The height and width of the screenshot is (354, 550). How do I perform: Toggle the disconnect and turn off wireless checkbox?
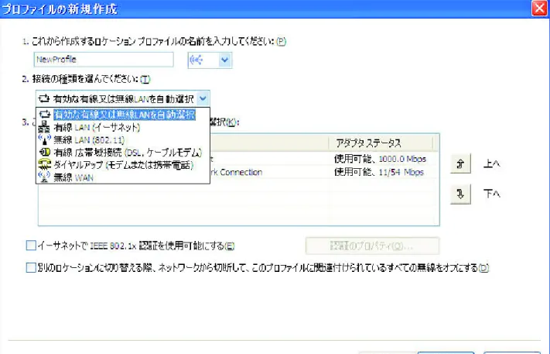point(31,267)
